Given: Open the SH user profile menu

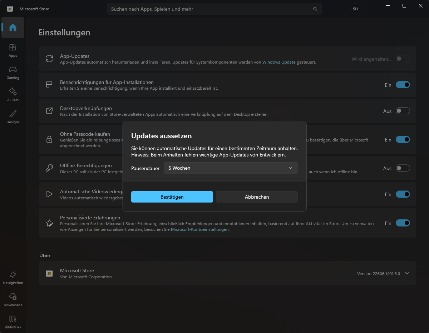Looking at the screenshot, I should point(355,9).
